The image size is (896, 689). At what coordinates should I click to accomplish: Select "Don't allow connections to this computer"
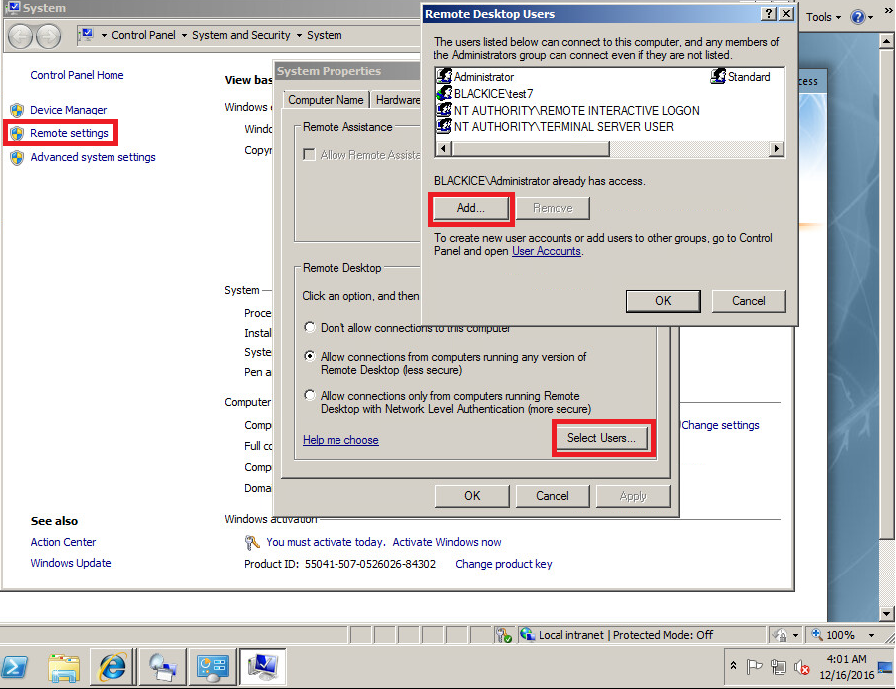click(x=311, y=328)
